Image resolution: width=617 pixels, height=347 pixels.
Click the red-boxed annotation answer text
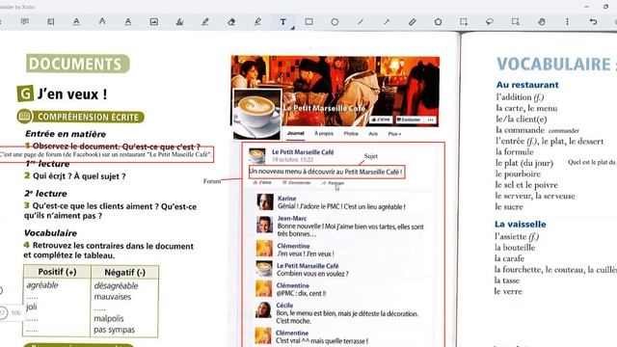(106, 154)
